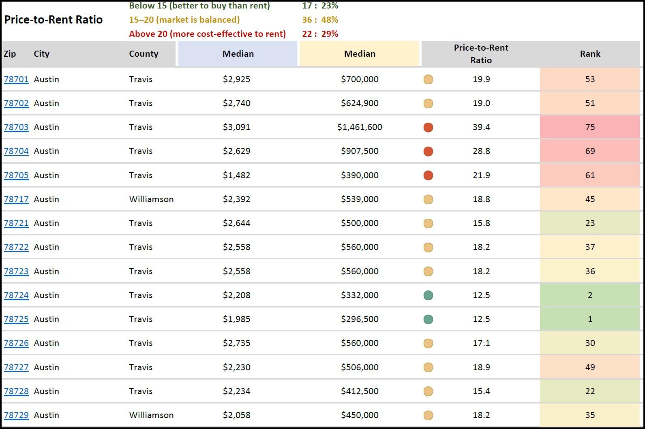This screenshot has width=645, height=429.
Task: Click the yellow indicator dot for zip 78729
Action: coord(428,416)
